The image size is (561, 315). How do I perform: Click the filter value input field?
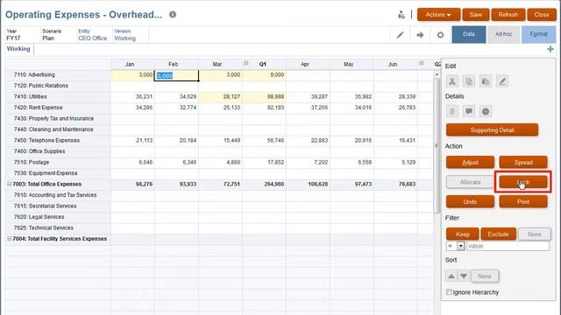(508, 246)
